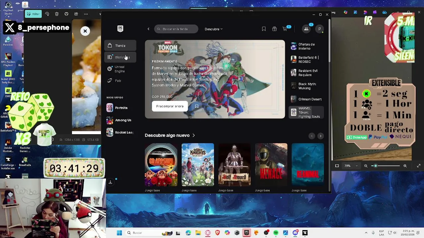Click Editar button in Photos window
424x238 pixels.
click(33, 14)
